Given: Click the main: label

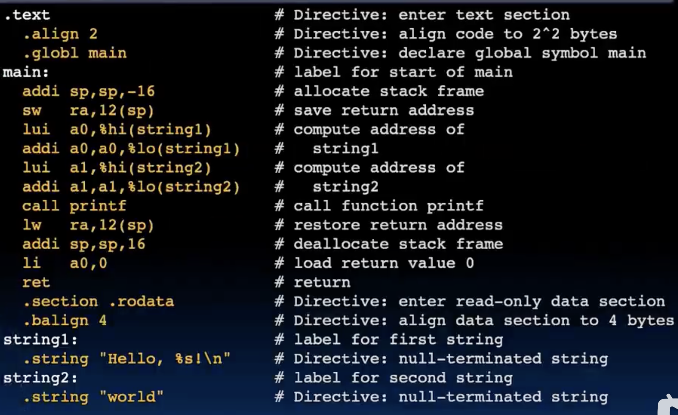Looking at the screenshot, I should click(x=26, y=72).
